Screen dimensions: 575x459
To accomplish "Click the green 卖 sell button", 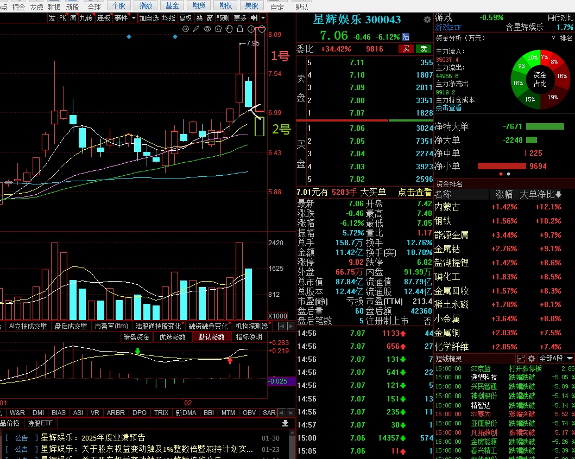I will 424,49.
